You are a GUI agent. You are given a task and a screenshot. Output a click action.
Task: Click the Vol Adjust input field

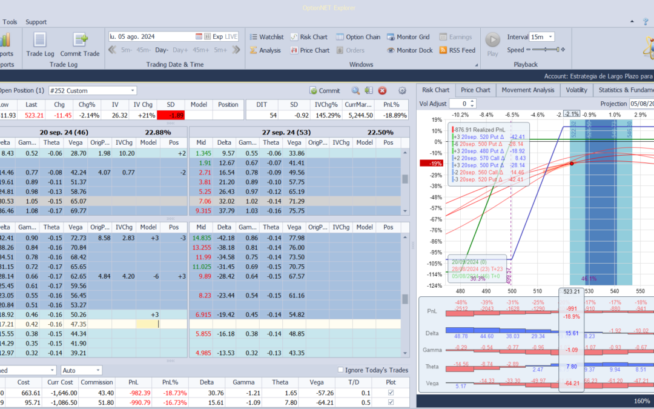(x=459, y=104)
